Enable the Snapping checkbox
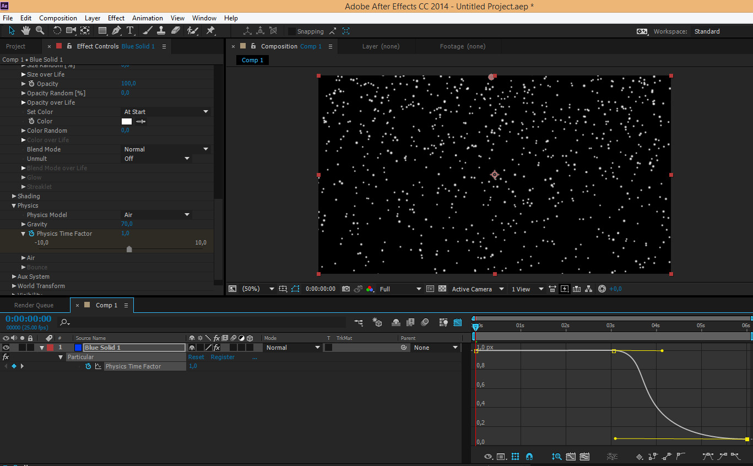 (x=292, y=31)
